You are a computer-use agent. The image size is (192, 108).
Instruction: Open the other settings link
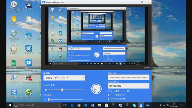pos(117,99)
